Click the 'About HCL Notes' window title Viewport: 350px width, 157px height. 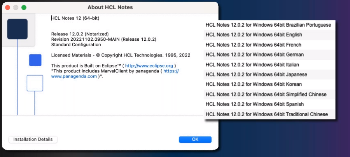(x=110, y=7)
